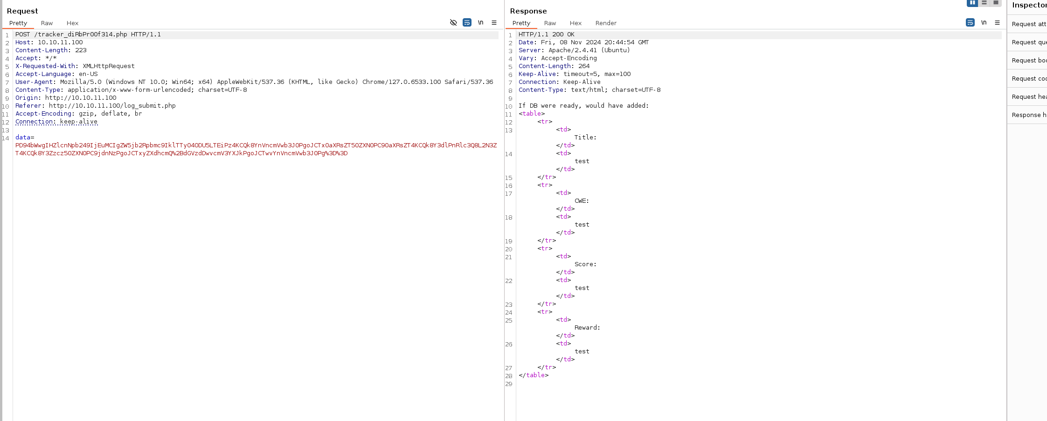This screenshot has height=421, width=1047.
Task: Expand Request cookies section in Inspector
Action: [1028, 78]
